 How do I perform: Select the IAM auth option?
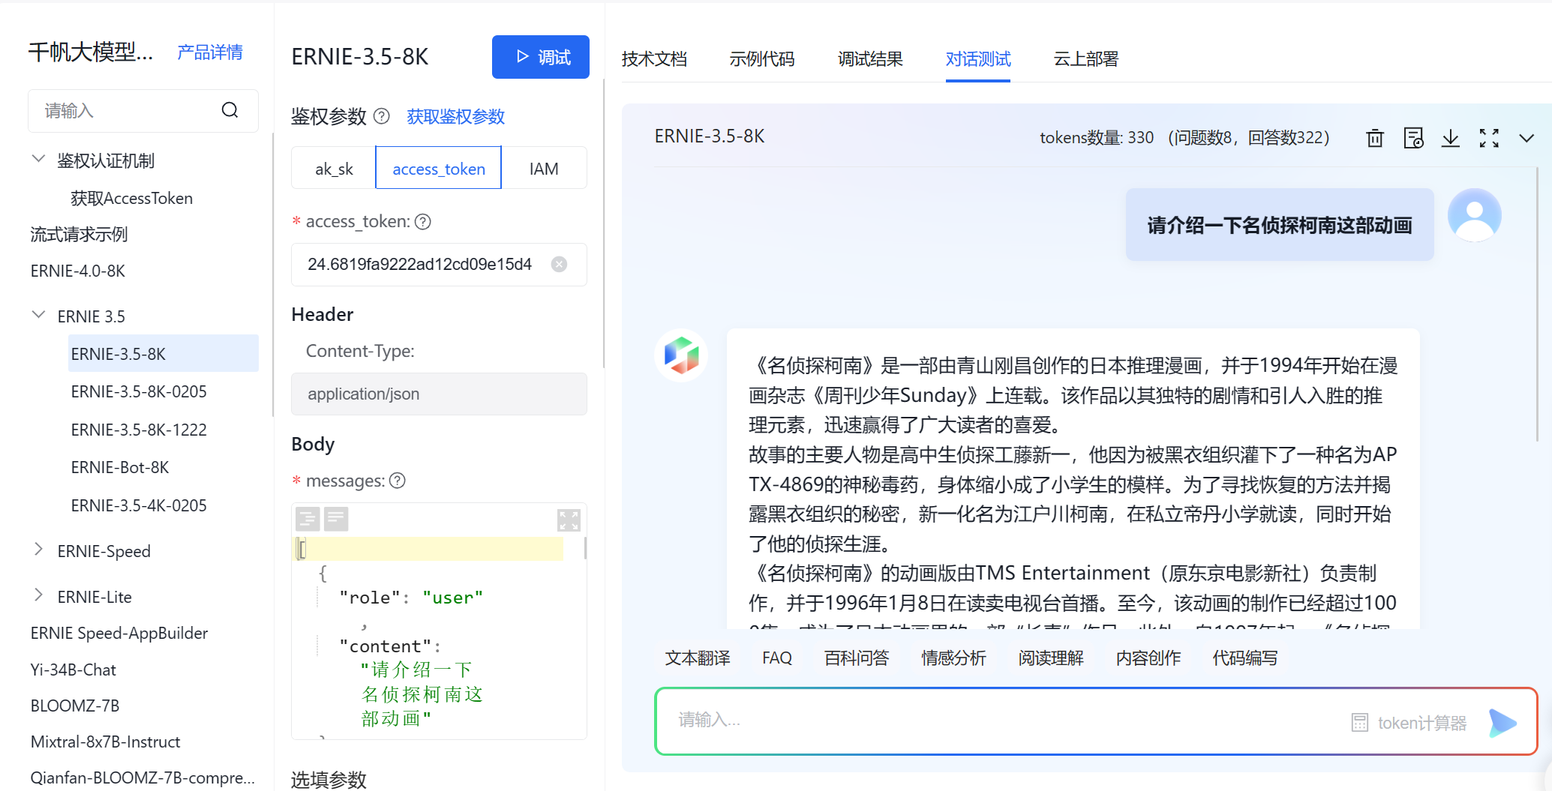(x=544, y=168)
